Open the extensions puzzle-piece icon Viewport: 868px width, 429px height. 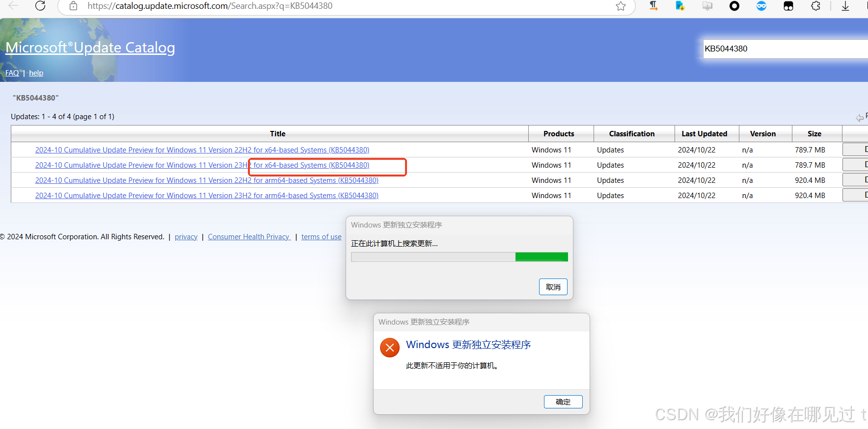815,6
